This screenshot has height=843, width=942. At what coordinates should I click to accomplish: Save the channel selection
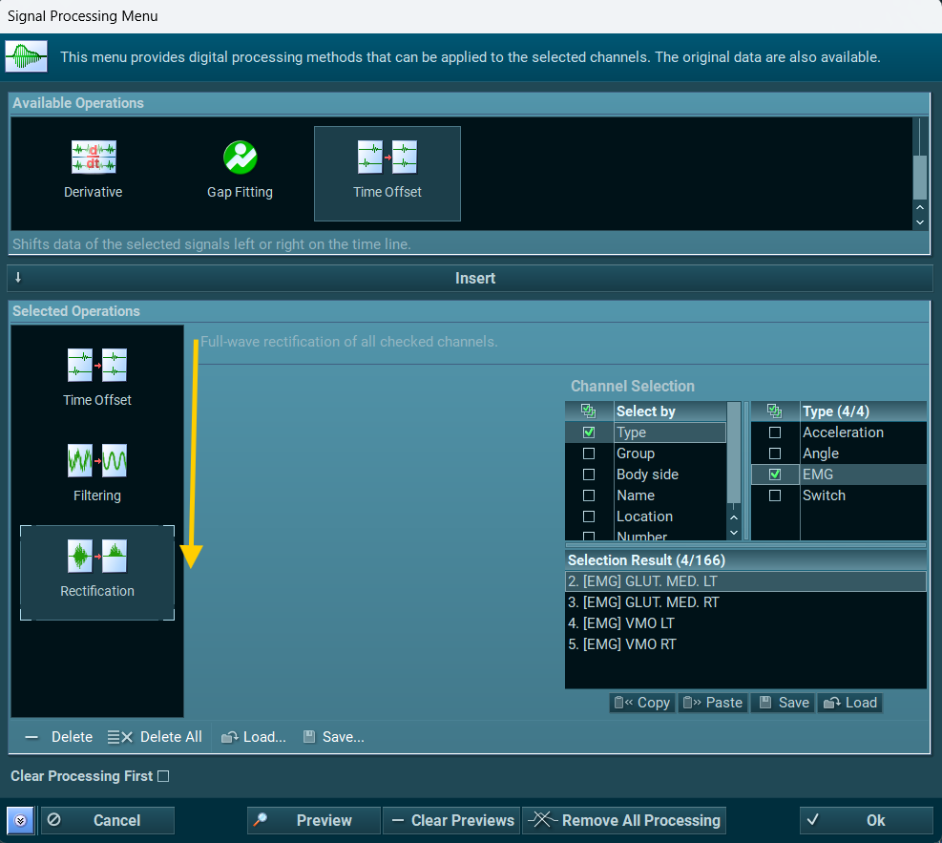(784, 703)
